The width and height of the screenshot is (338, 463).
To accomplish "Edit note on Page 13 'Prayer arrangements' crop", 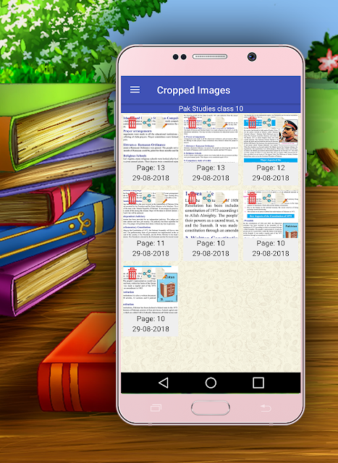I will tap(161, 122).
